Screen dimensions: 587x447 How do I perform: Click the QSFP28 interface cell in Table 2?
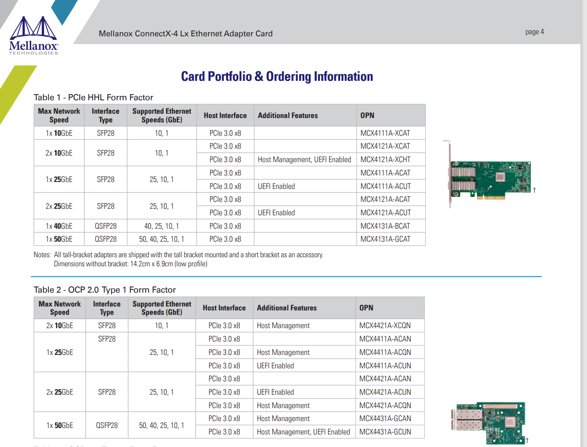[x=107, y=425]
